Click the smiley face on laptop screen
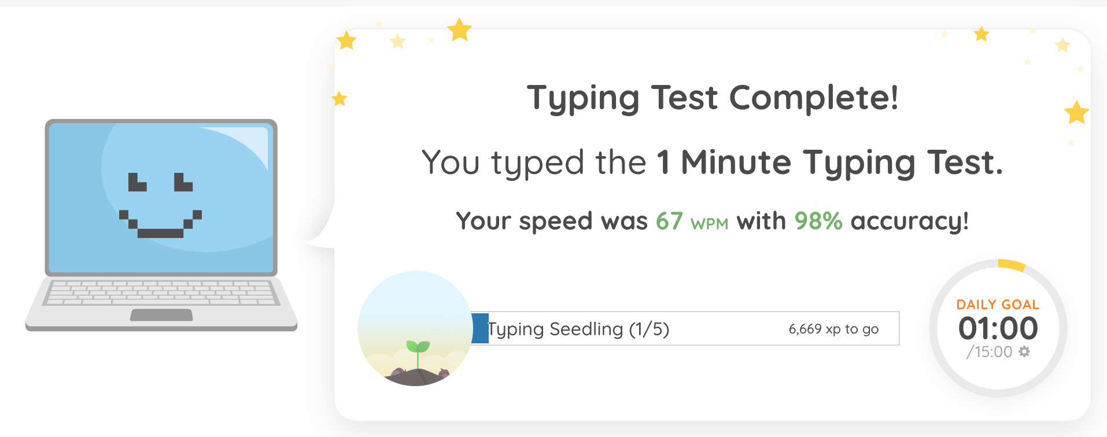Image resolution: width=1107 pixels, height=437 pixels. [x=160, y=205]
